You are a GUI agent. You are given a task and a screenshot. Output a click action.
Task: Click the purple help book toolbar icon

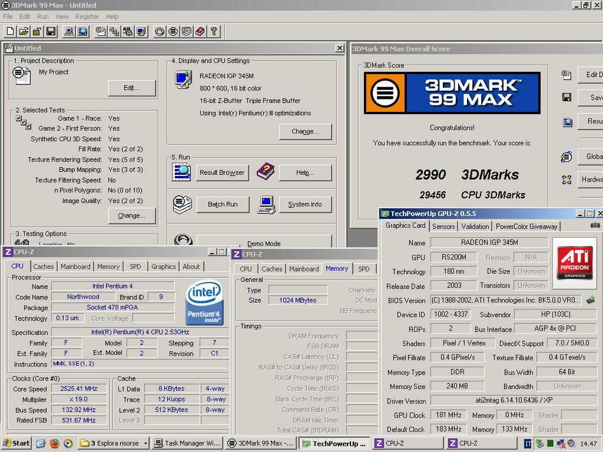pyautogui.click(x=200, y=32)
